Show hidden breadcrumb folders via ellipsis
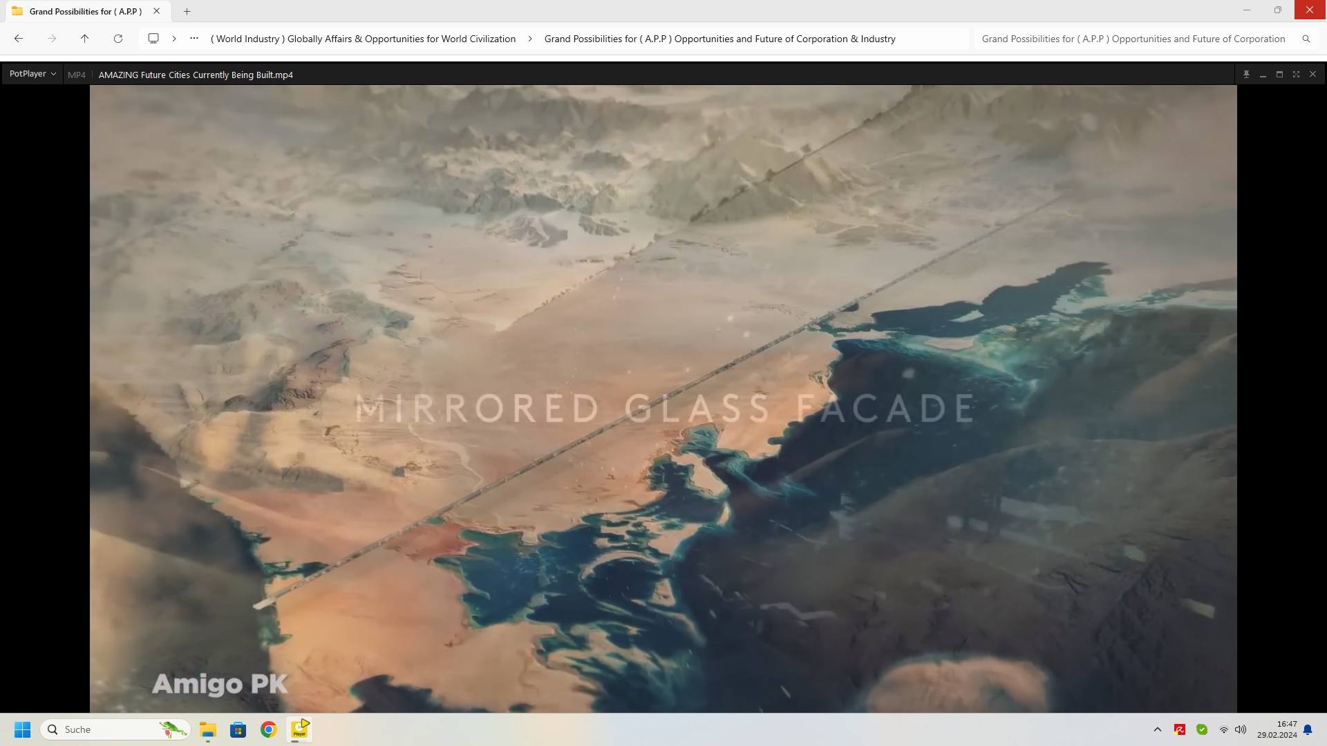The height and width of the screenshot is (746, 1327). click(194, 39)
